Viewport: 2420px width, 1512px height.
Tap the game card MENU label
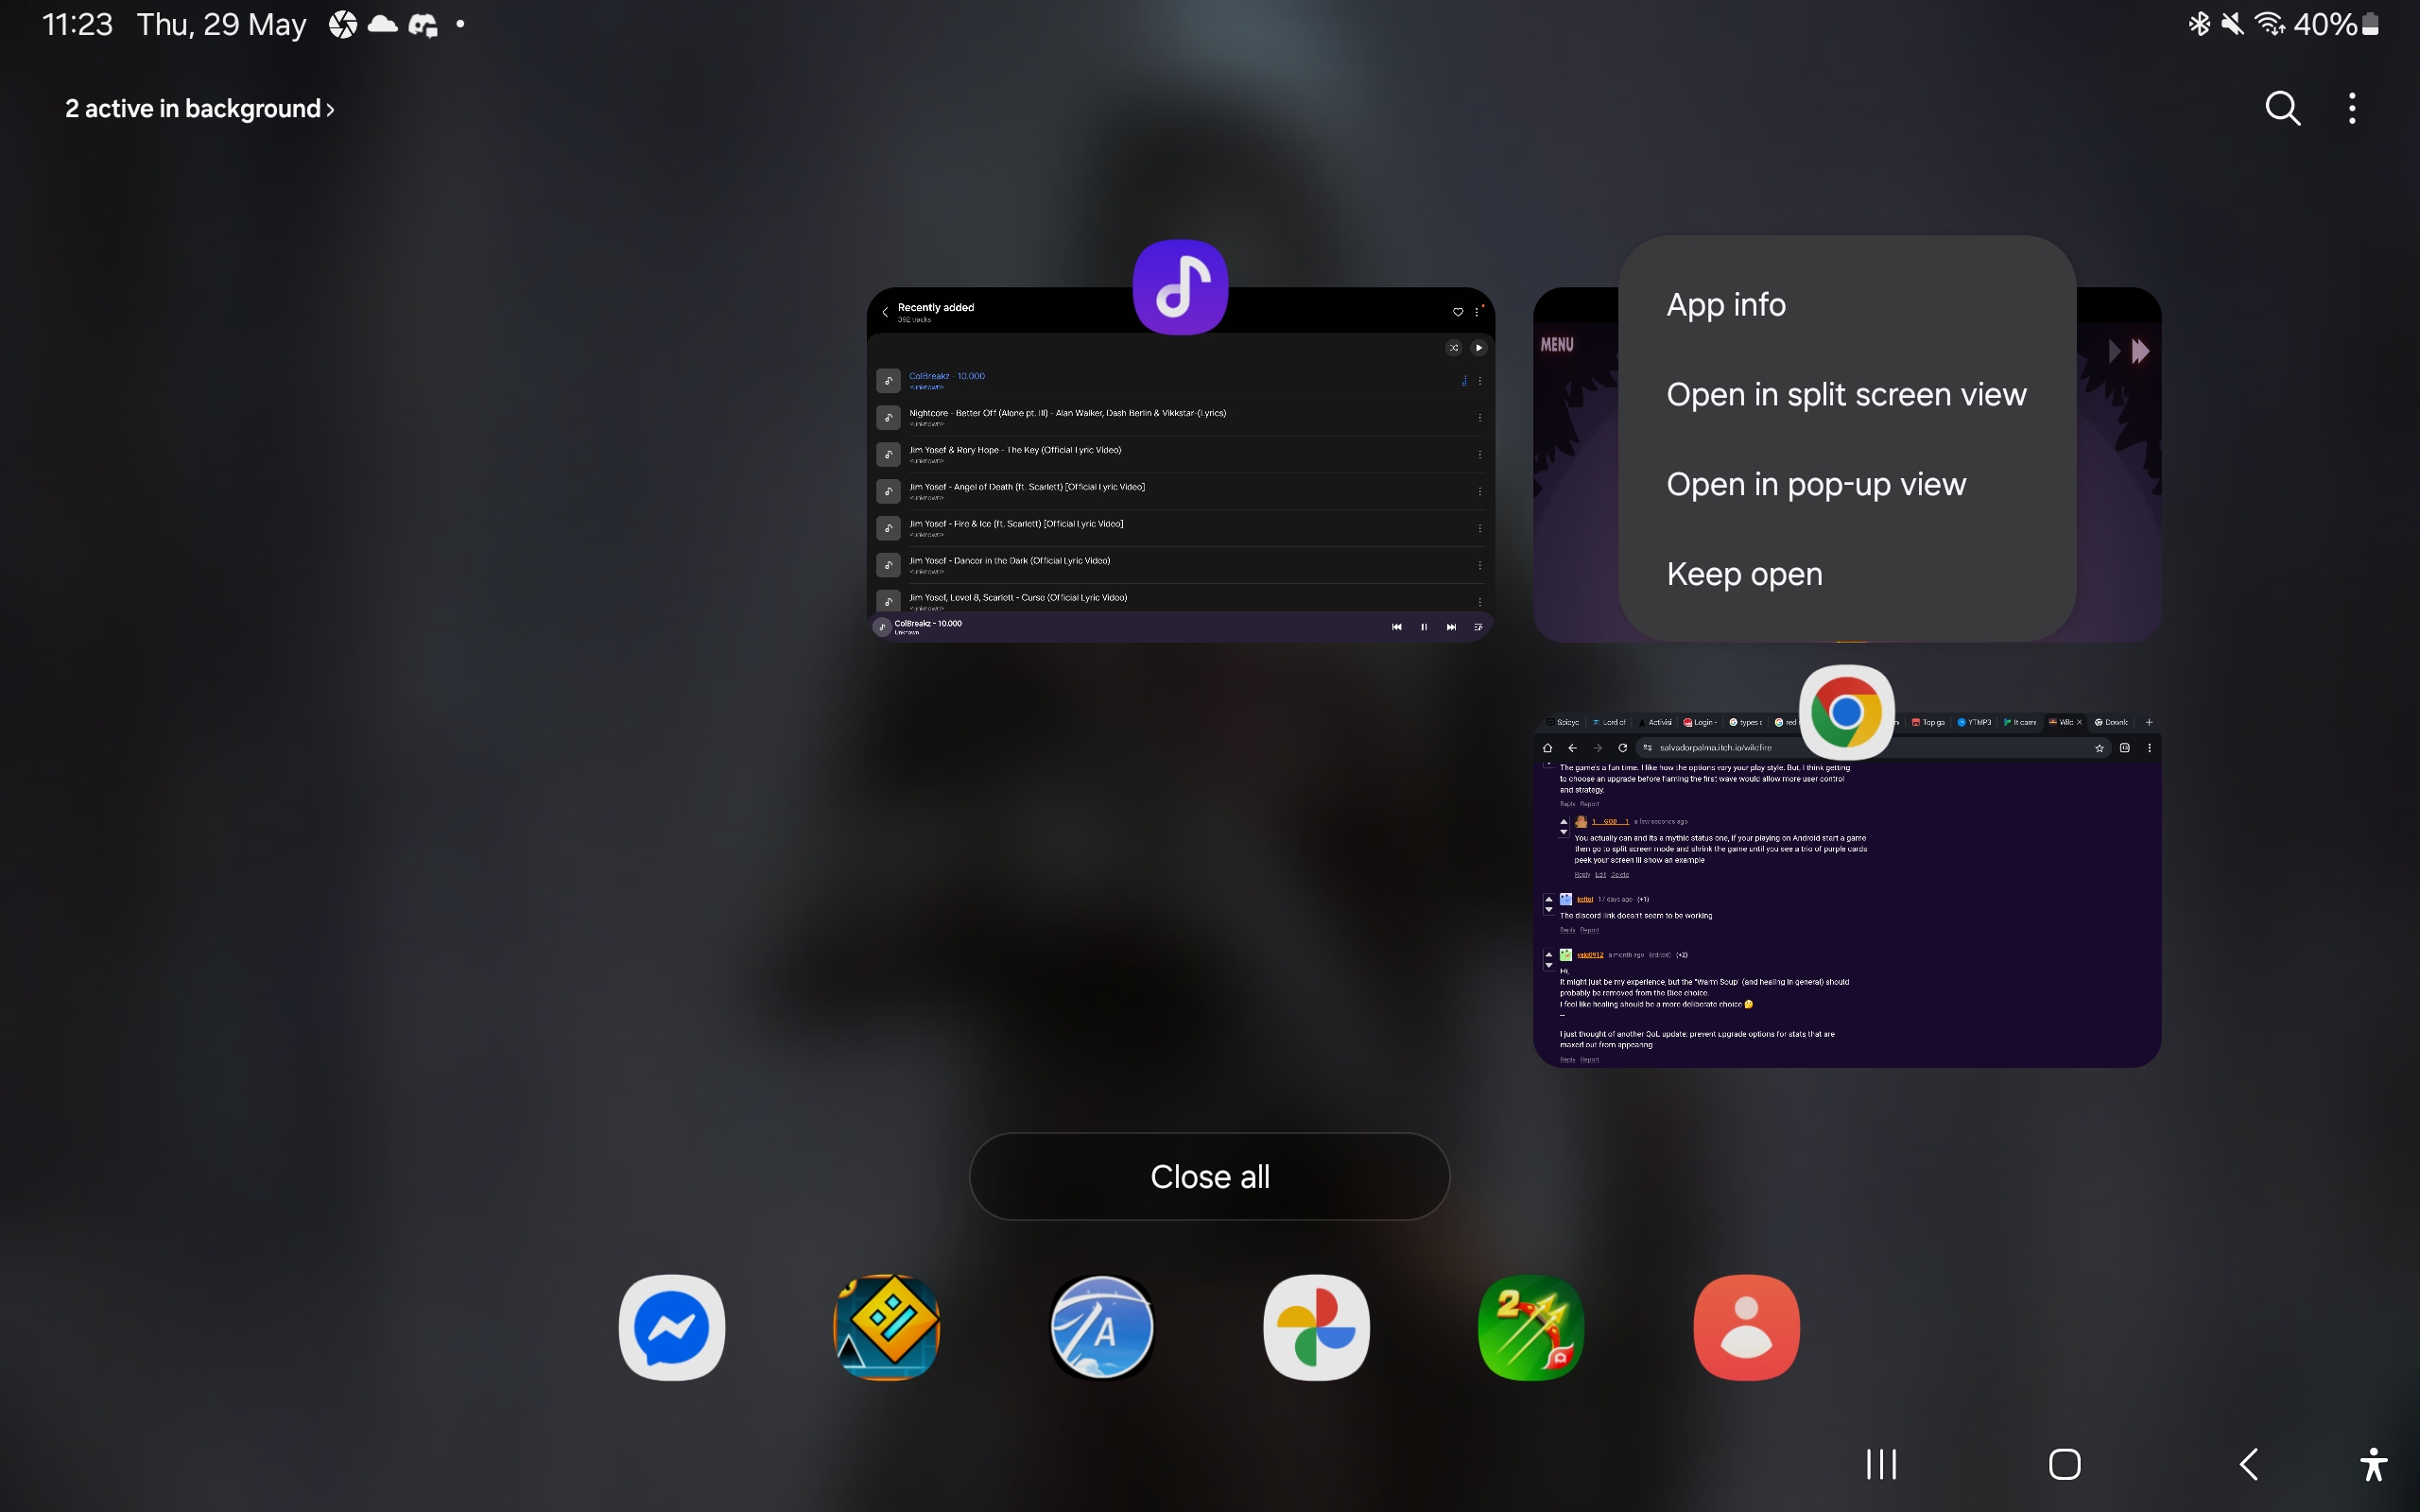coord(1556,344)
